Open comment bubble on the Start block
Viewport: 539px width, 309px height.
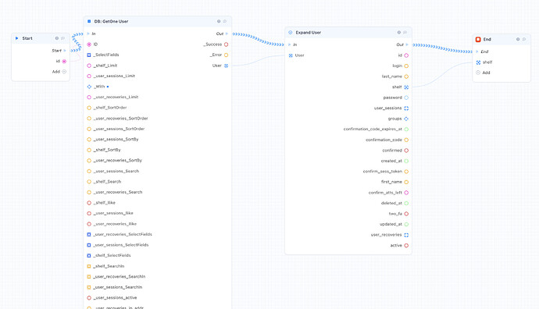[63, 38]
